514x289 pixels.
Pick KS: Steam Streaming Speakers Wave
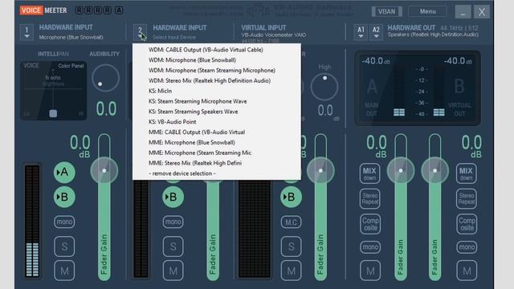(193, 112)
